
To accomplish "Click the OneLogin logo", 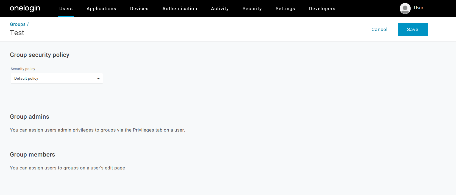I will pyautogui.click(x=25, y=9).
